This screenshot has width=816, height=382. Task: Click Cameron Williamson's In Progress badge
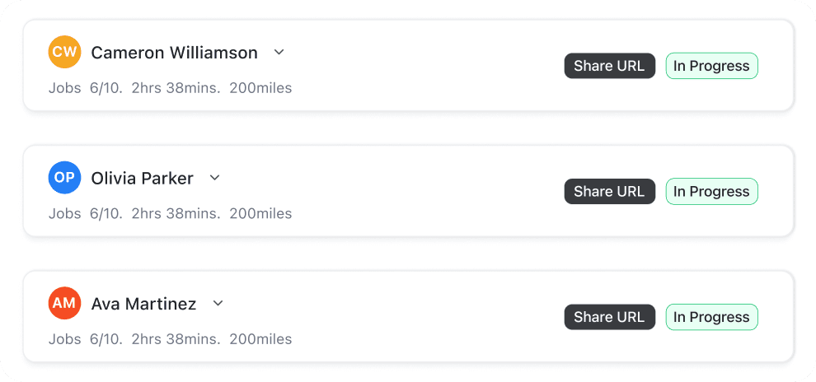(711, 66)
